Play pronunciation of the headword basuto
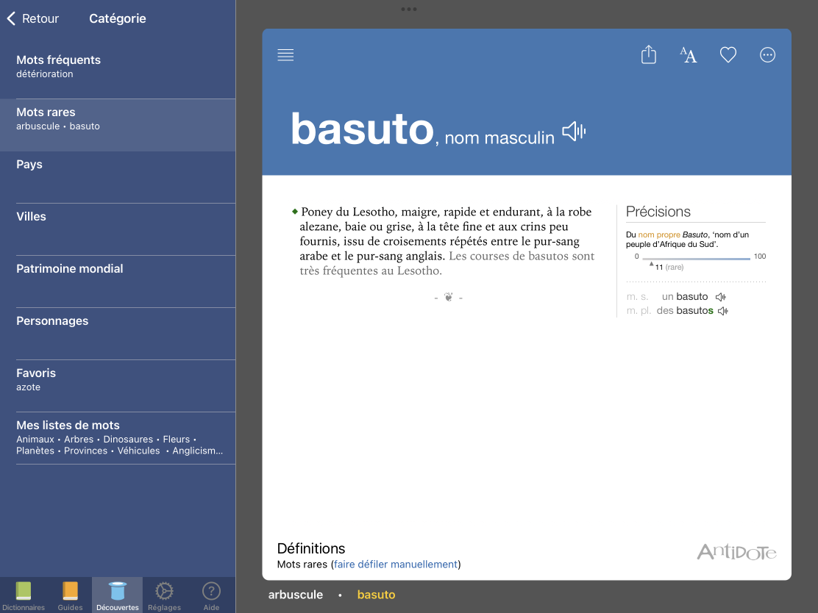The width and height of the screenshot is (818, 613). tap(574, 132)
